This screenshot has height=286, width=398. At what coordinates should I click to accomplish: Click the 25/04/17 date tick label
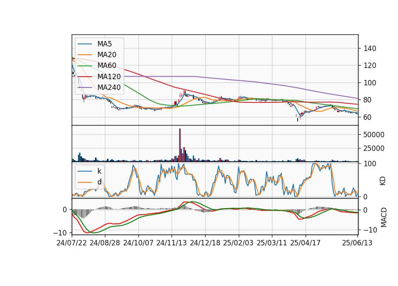tap(306, 243)
